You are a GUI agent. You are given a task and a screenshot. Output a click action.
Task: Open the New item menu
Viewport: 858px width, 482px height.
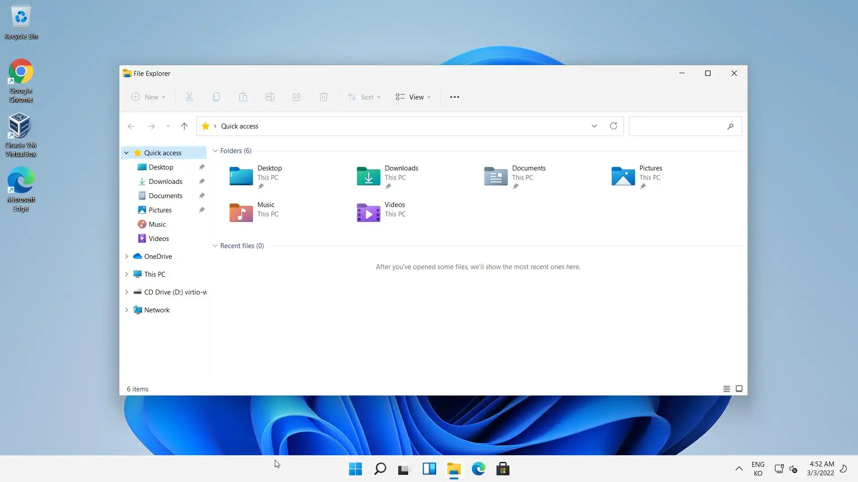pos(148,97)
